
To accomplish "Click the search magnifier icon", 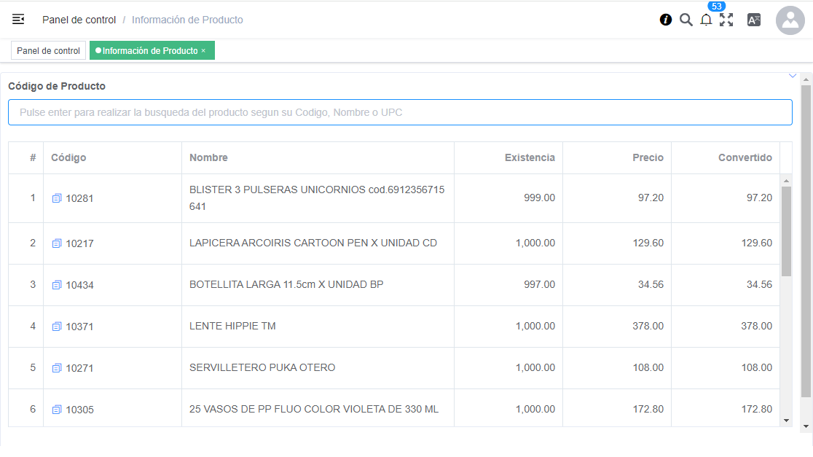I will tap(686, 20).
